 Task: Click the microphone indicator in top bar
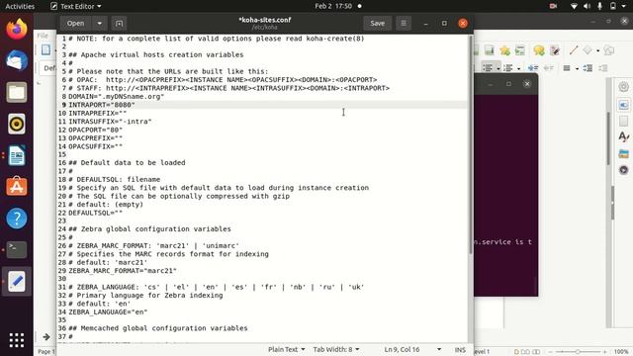coord(600,6)
